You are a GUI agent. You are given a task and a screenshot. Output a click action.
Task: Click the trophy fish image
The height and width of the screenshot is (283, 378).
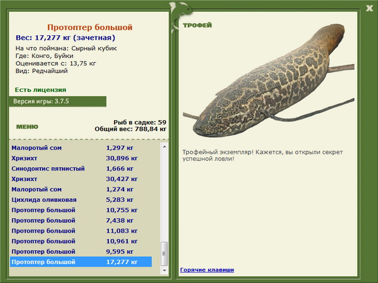pyautogui.click(x=268, y=80)
